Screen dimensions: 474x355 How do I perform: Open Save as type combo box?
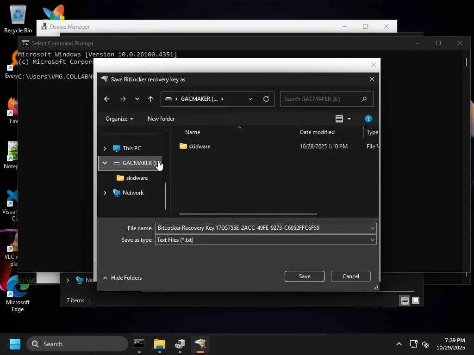pyautogui.click(x=266, y=240)
